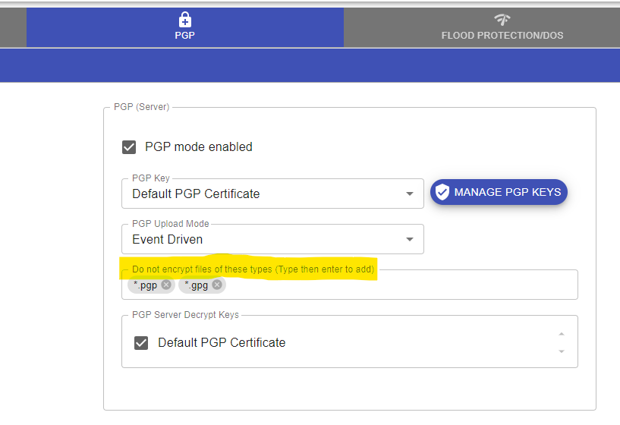Click the *.pgp chip label
Viewport: 620px width, 425px height.
coord(146,285)
